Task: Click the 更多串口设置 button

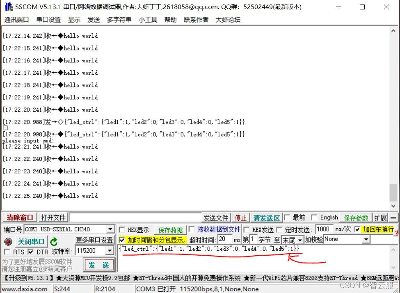Action: pyautogui.click(x=94, y=240)
